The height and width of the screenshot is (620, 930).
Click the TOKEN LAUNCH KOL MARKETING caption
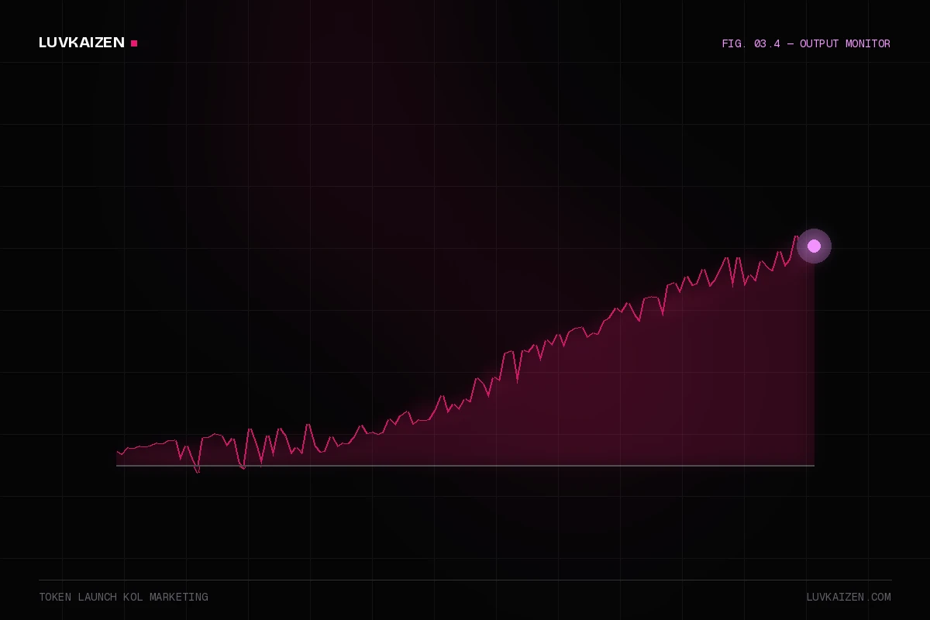tap(123, 598)
